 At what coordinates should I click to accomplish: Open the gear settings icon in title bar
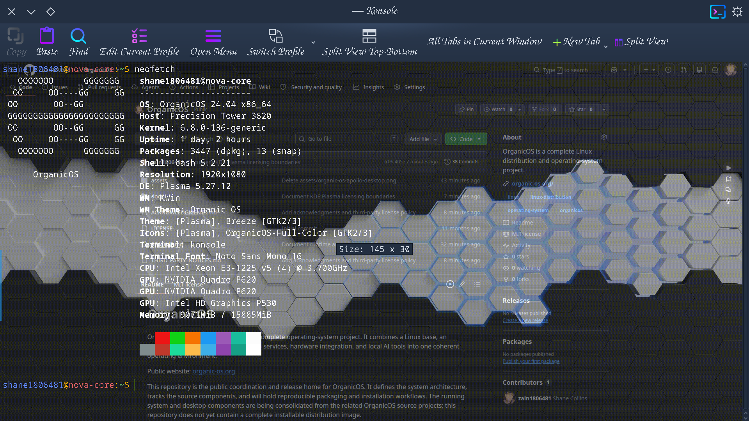737,12
